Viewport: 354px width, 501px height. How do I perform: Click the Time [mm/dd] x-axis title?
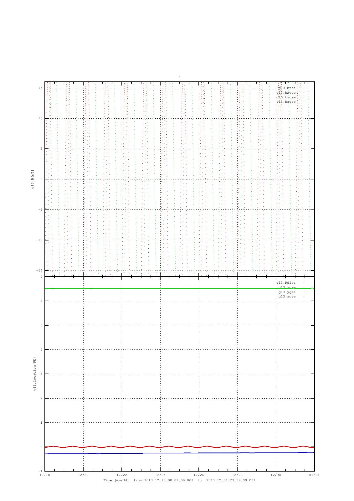pyautogui.click(x=116, y=480)
